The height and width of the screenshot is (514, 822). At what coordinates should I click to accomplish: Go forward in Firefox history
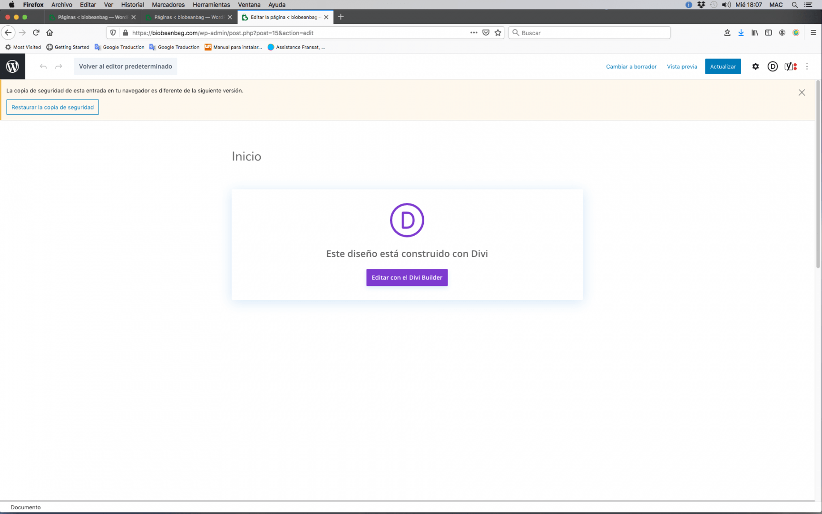(x=22, y=33)
